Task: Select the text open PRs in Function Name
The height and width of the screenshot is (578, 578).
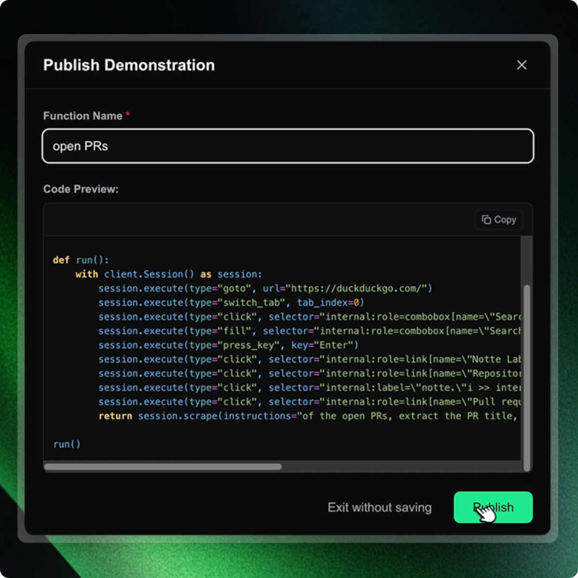Action: pyautogui.click(x=80, y=146)
